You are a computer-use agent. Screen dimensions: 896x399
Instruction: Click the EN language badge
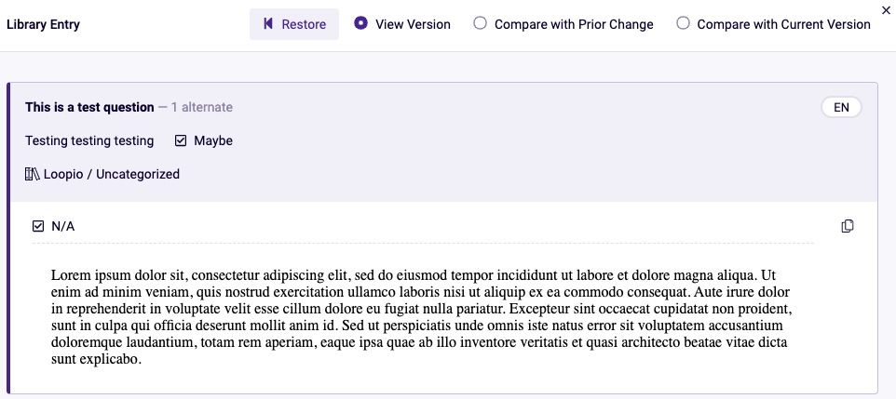841,107
